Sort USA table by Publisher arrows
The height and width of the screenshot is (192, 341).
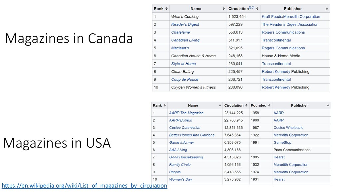(x=328, y=105)
